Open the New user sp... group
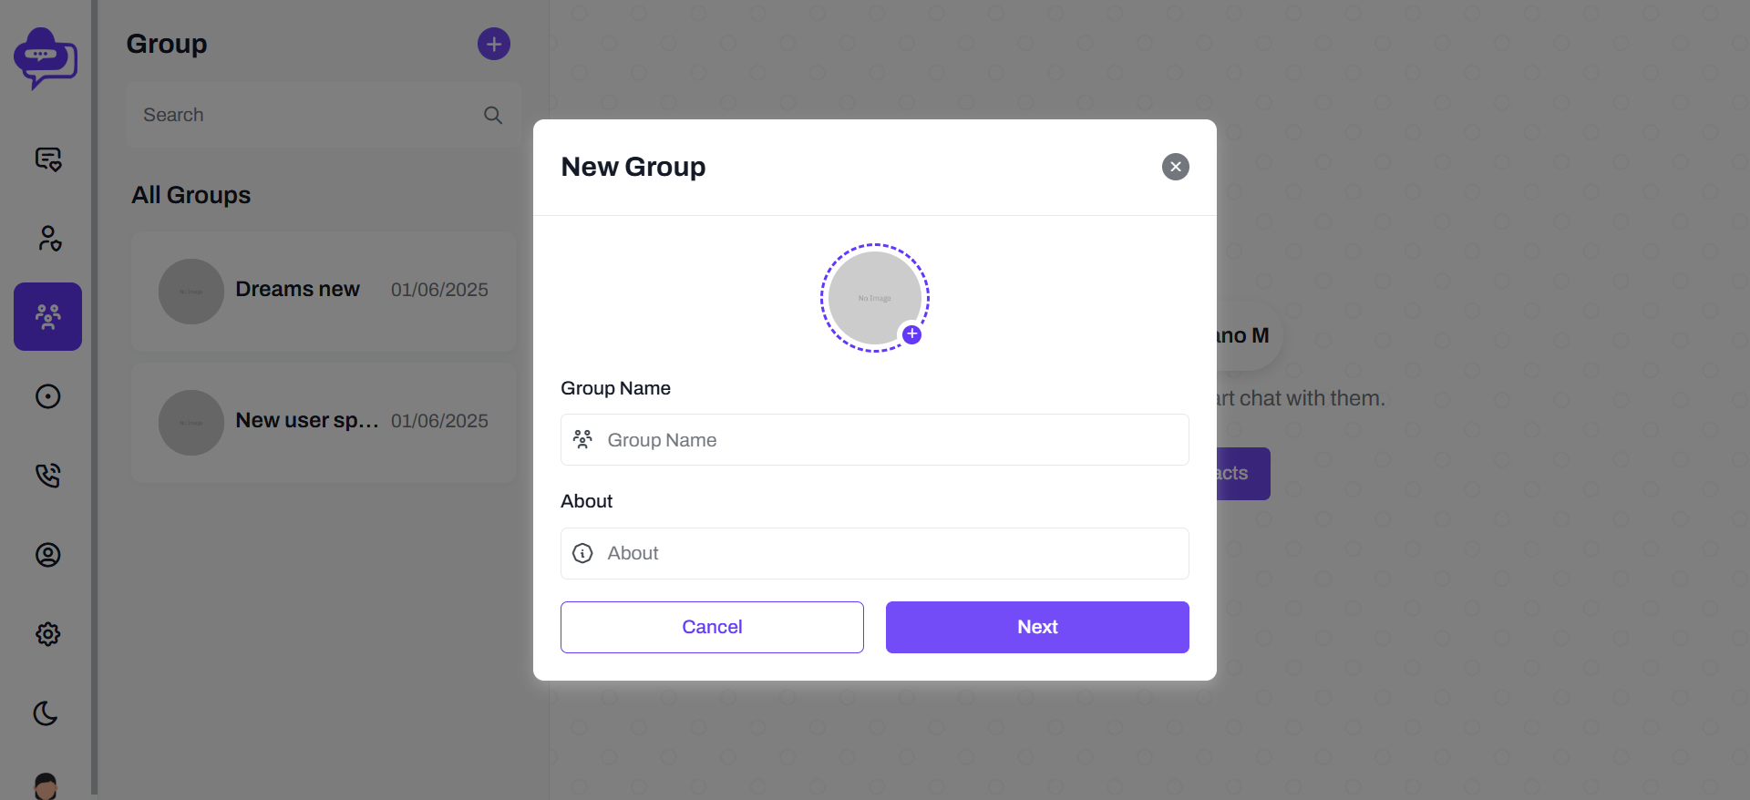This screenshot has width=1750, height=800. (324, 423)
